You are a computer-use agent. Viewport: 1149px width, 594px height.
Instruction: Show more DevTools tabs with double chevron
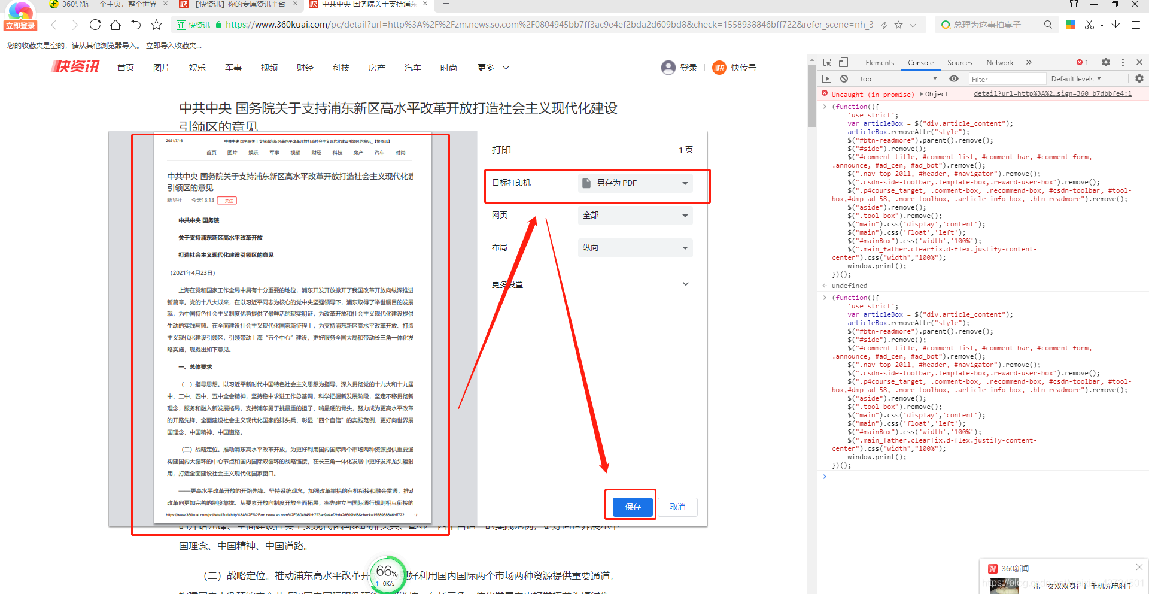click(x=1029, y=62)
